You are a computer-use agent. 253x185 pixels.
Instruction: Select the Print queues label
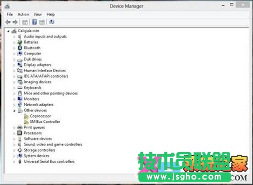(34, 127)
